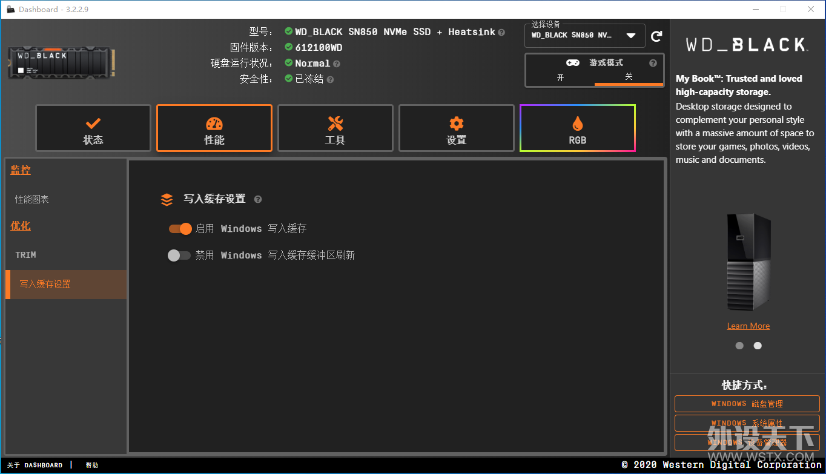Click 帮助 help link in footer
This screenshot has height=474, width=826.
click(x=92, y=466)
